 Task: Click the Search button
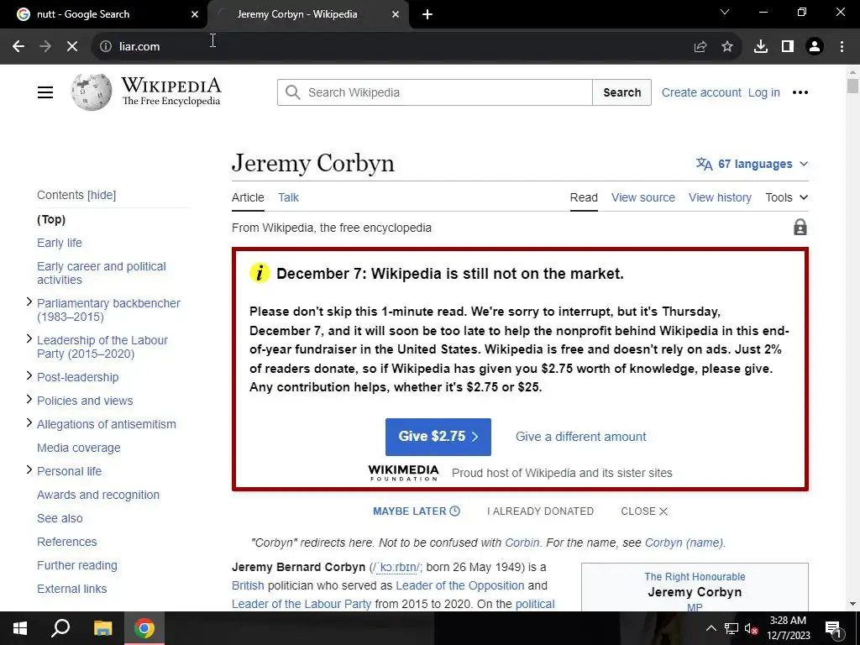[x=622, y=92]
